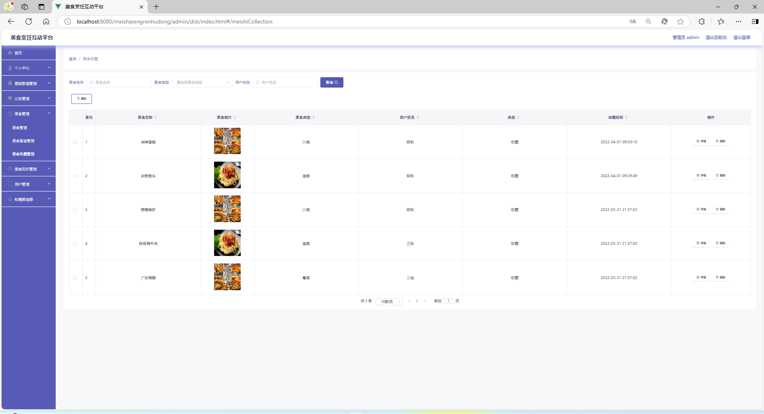The image size is (764, 414).
Task: Focus the 美食名称 search input
Action: tap(119, 82)
